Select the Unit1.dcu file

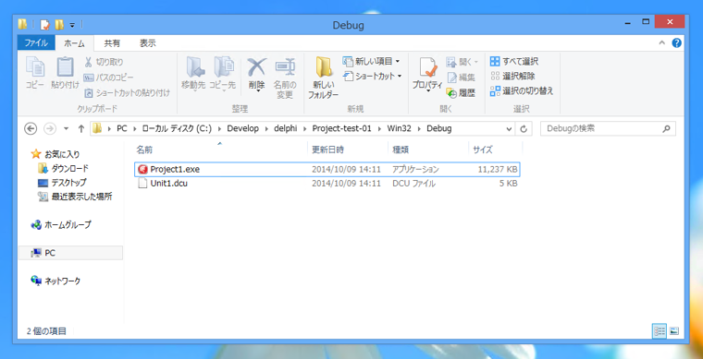tap(327, 184)
